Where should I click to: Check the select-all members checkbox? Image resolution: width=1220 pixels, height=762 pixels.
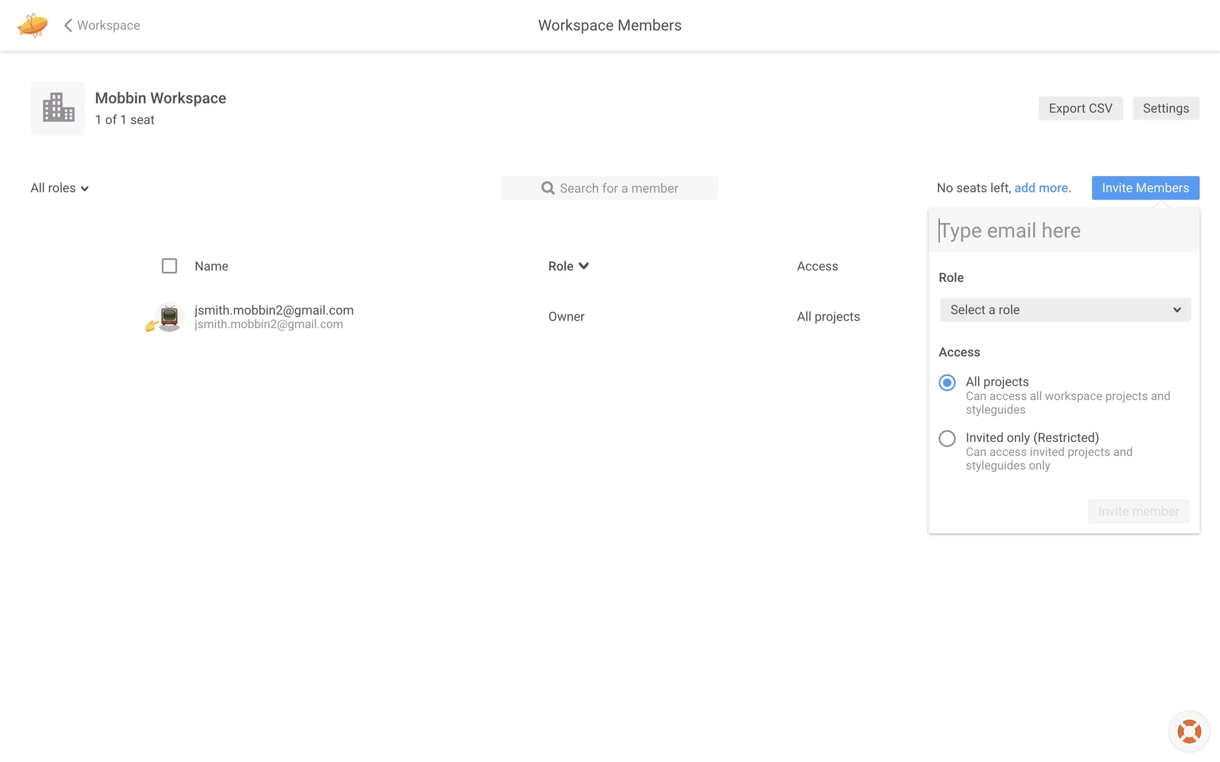(x=169, y=266)
